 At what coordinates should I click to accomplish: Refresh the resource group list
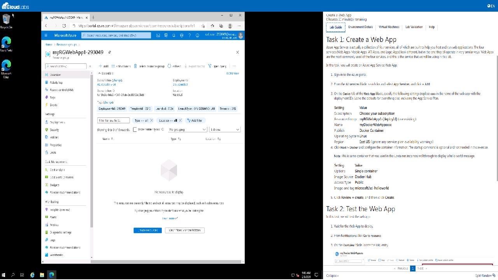pos(174,66)
